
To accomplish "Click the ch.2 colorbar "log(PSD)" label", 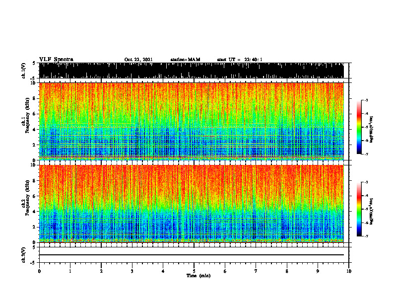I will point(371,212).
